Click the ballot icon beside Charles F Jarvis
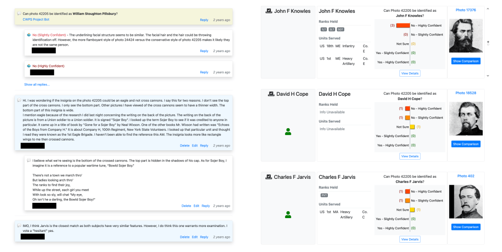Viewport: 502px width, 252px height. [x=268, y=177]
